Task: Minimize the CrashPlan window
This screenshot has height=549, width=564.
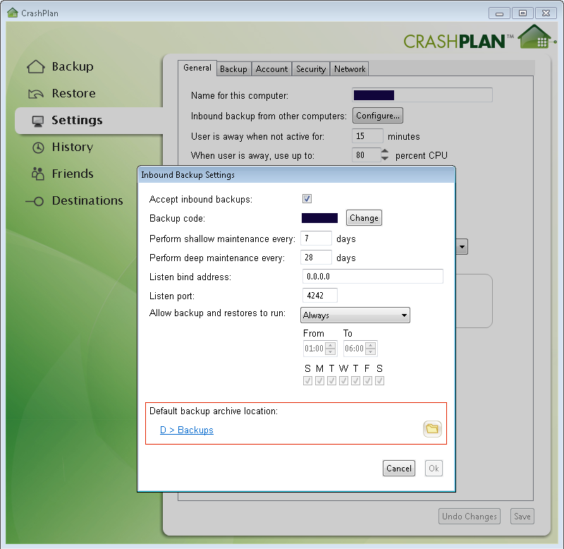Action: 499,13
